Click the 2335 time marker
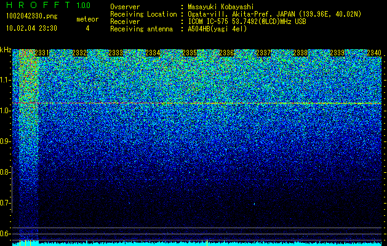This screenshot has width=387, height=246. (x=190, y=53)
